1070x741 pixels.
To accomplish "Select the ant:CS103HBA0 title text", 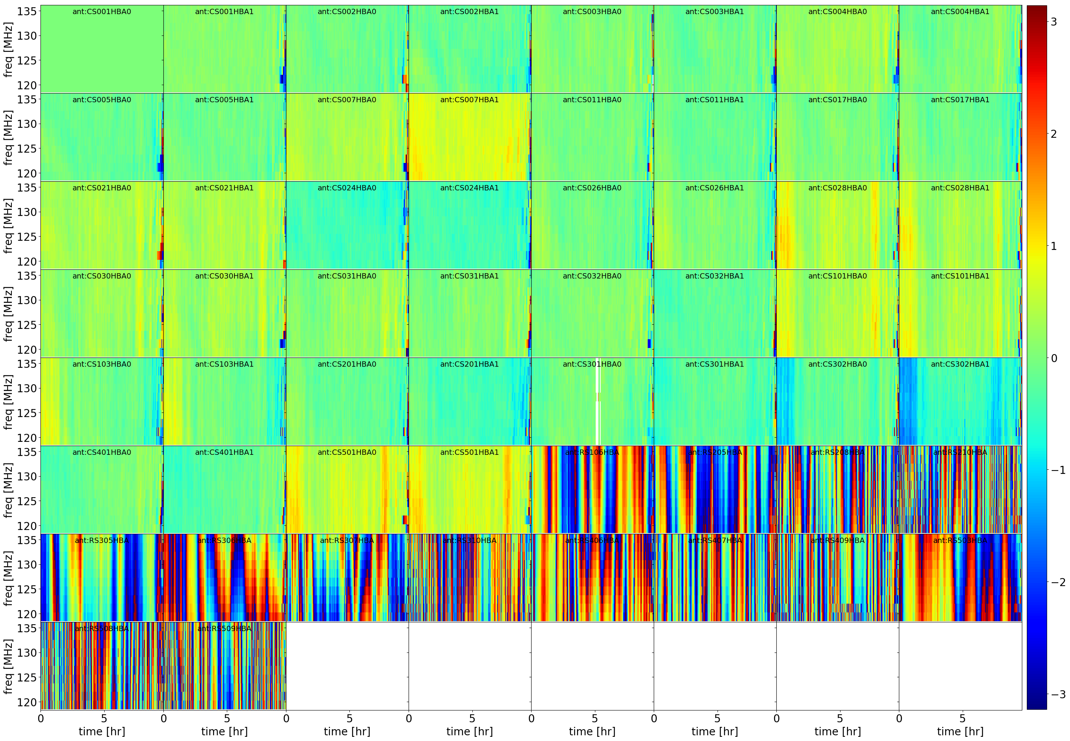I will (x=102, y=364).
